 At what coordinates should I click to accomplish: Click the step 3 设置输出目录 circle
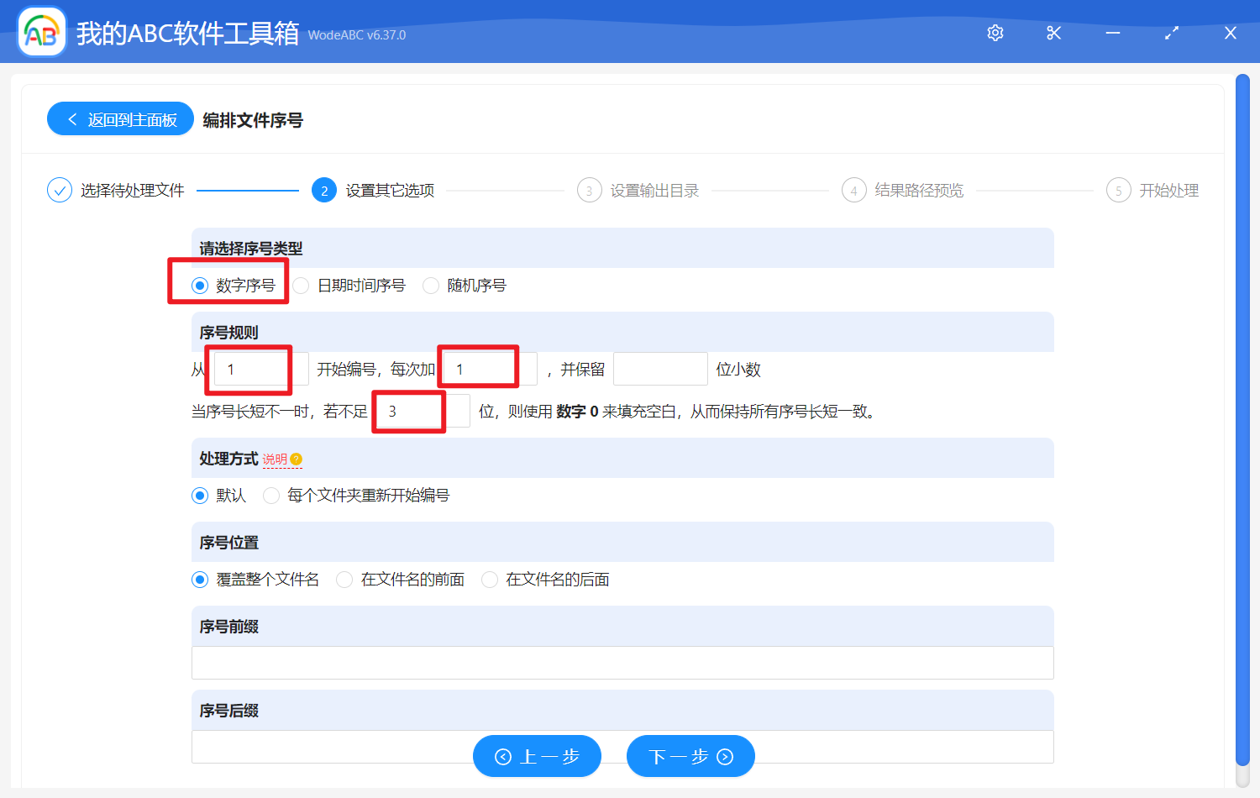(x=589, y=191)
